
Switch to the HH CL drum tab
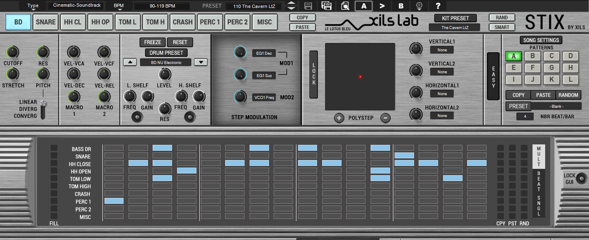click(73, 22)
